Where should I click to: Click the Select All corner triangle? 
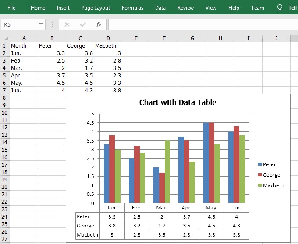coord(6,38)
